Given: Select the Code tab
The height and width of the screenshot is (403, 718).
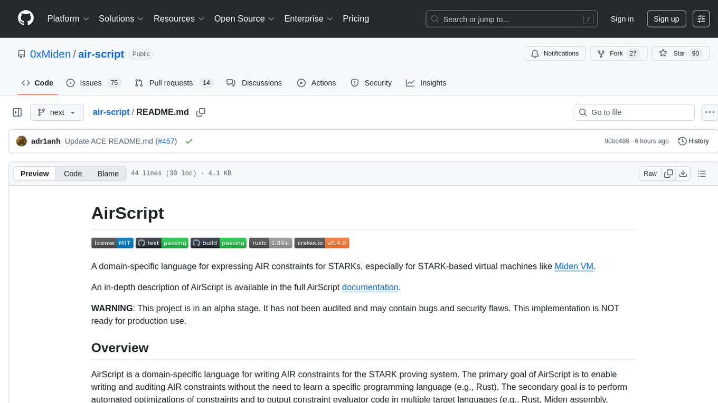Looking at the screenshot, I should [37, 83].
